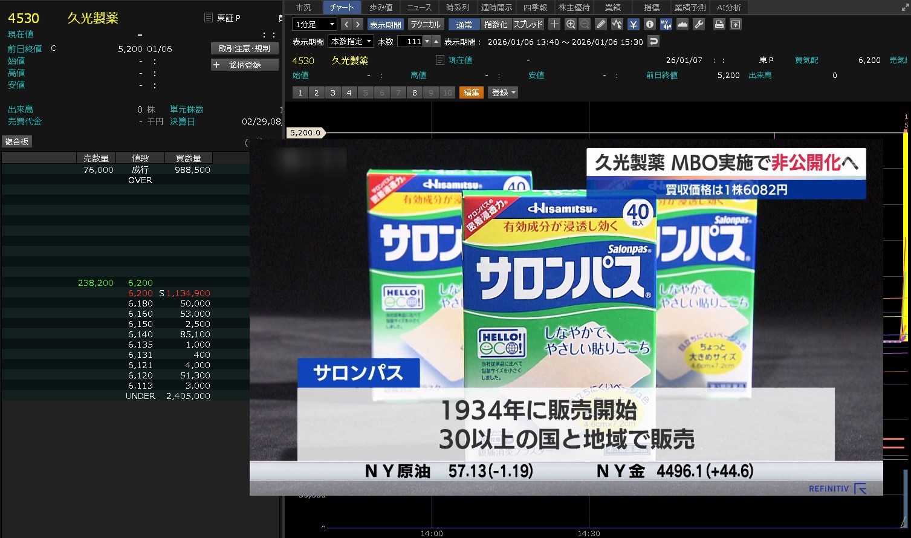Image resolution: width=911 pixels, height=538 pixels.
Task: Open the 四季報 tab
Action: click(535, 7)
